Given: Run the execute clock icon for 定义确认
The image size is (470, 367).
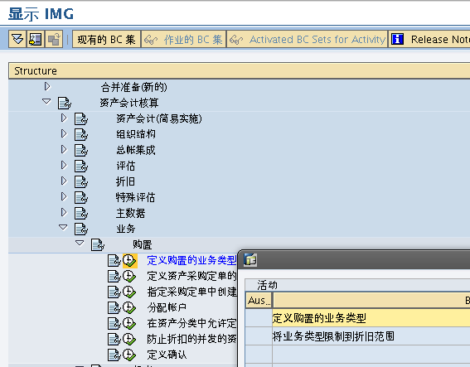Looking at the screenshot, I should (x=129, y=355).
